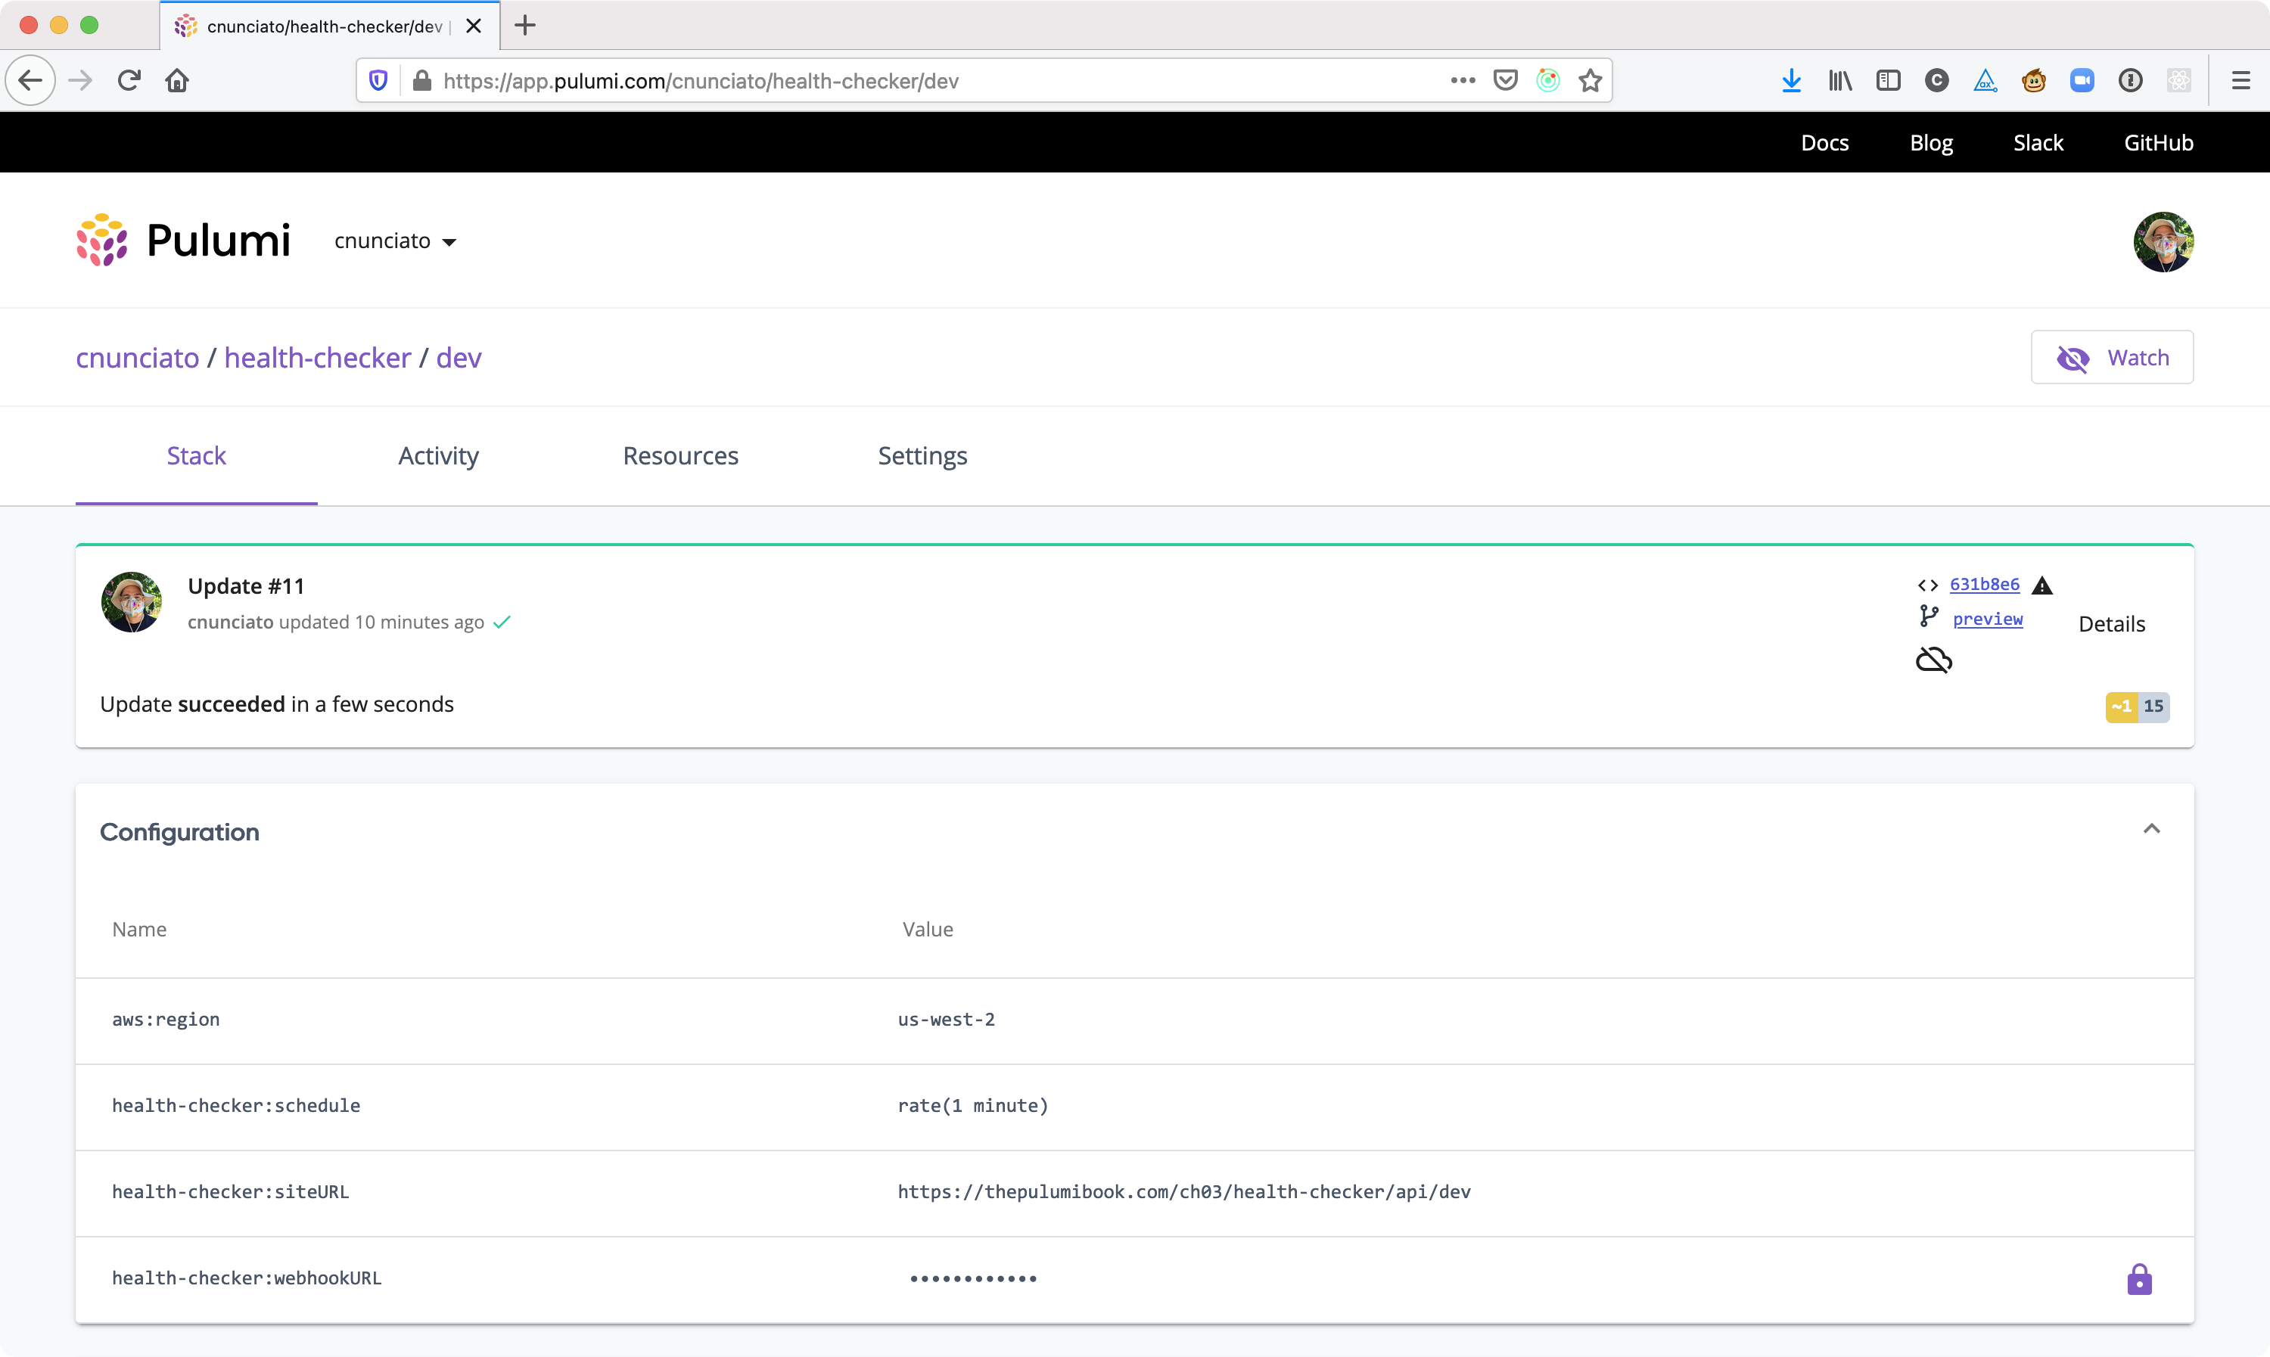The image size is (2270, 1357).
Task: Show site security lock information
Action: pyautogui.click(x=421, y=80)
